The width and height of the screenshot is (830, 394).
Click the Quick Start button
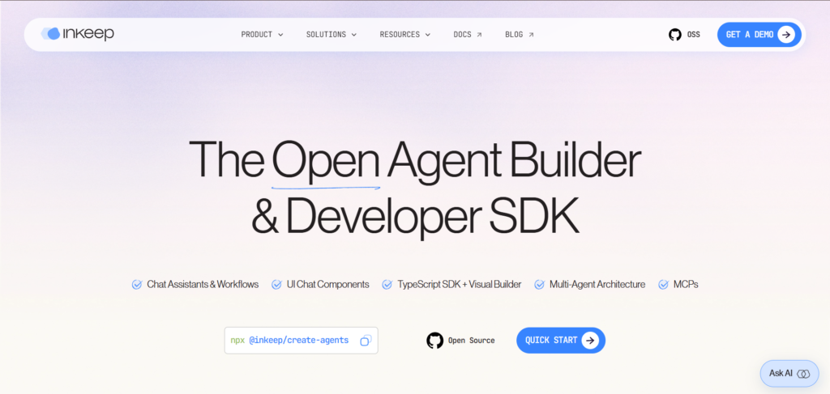coord(561,341)
